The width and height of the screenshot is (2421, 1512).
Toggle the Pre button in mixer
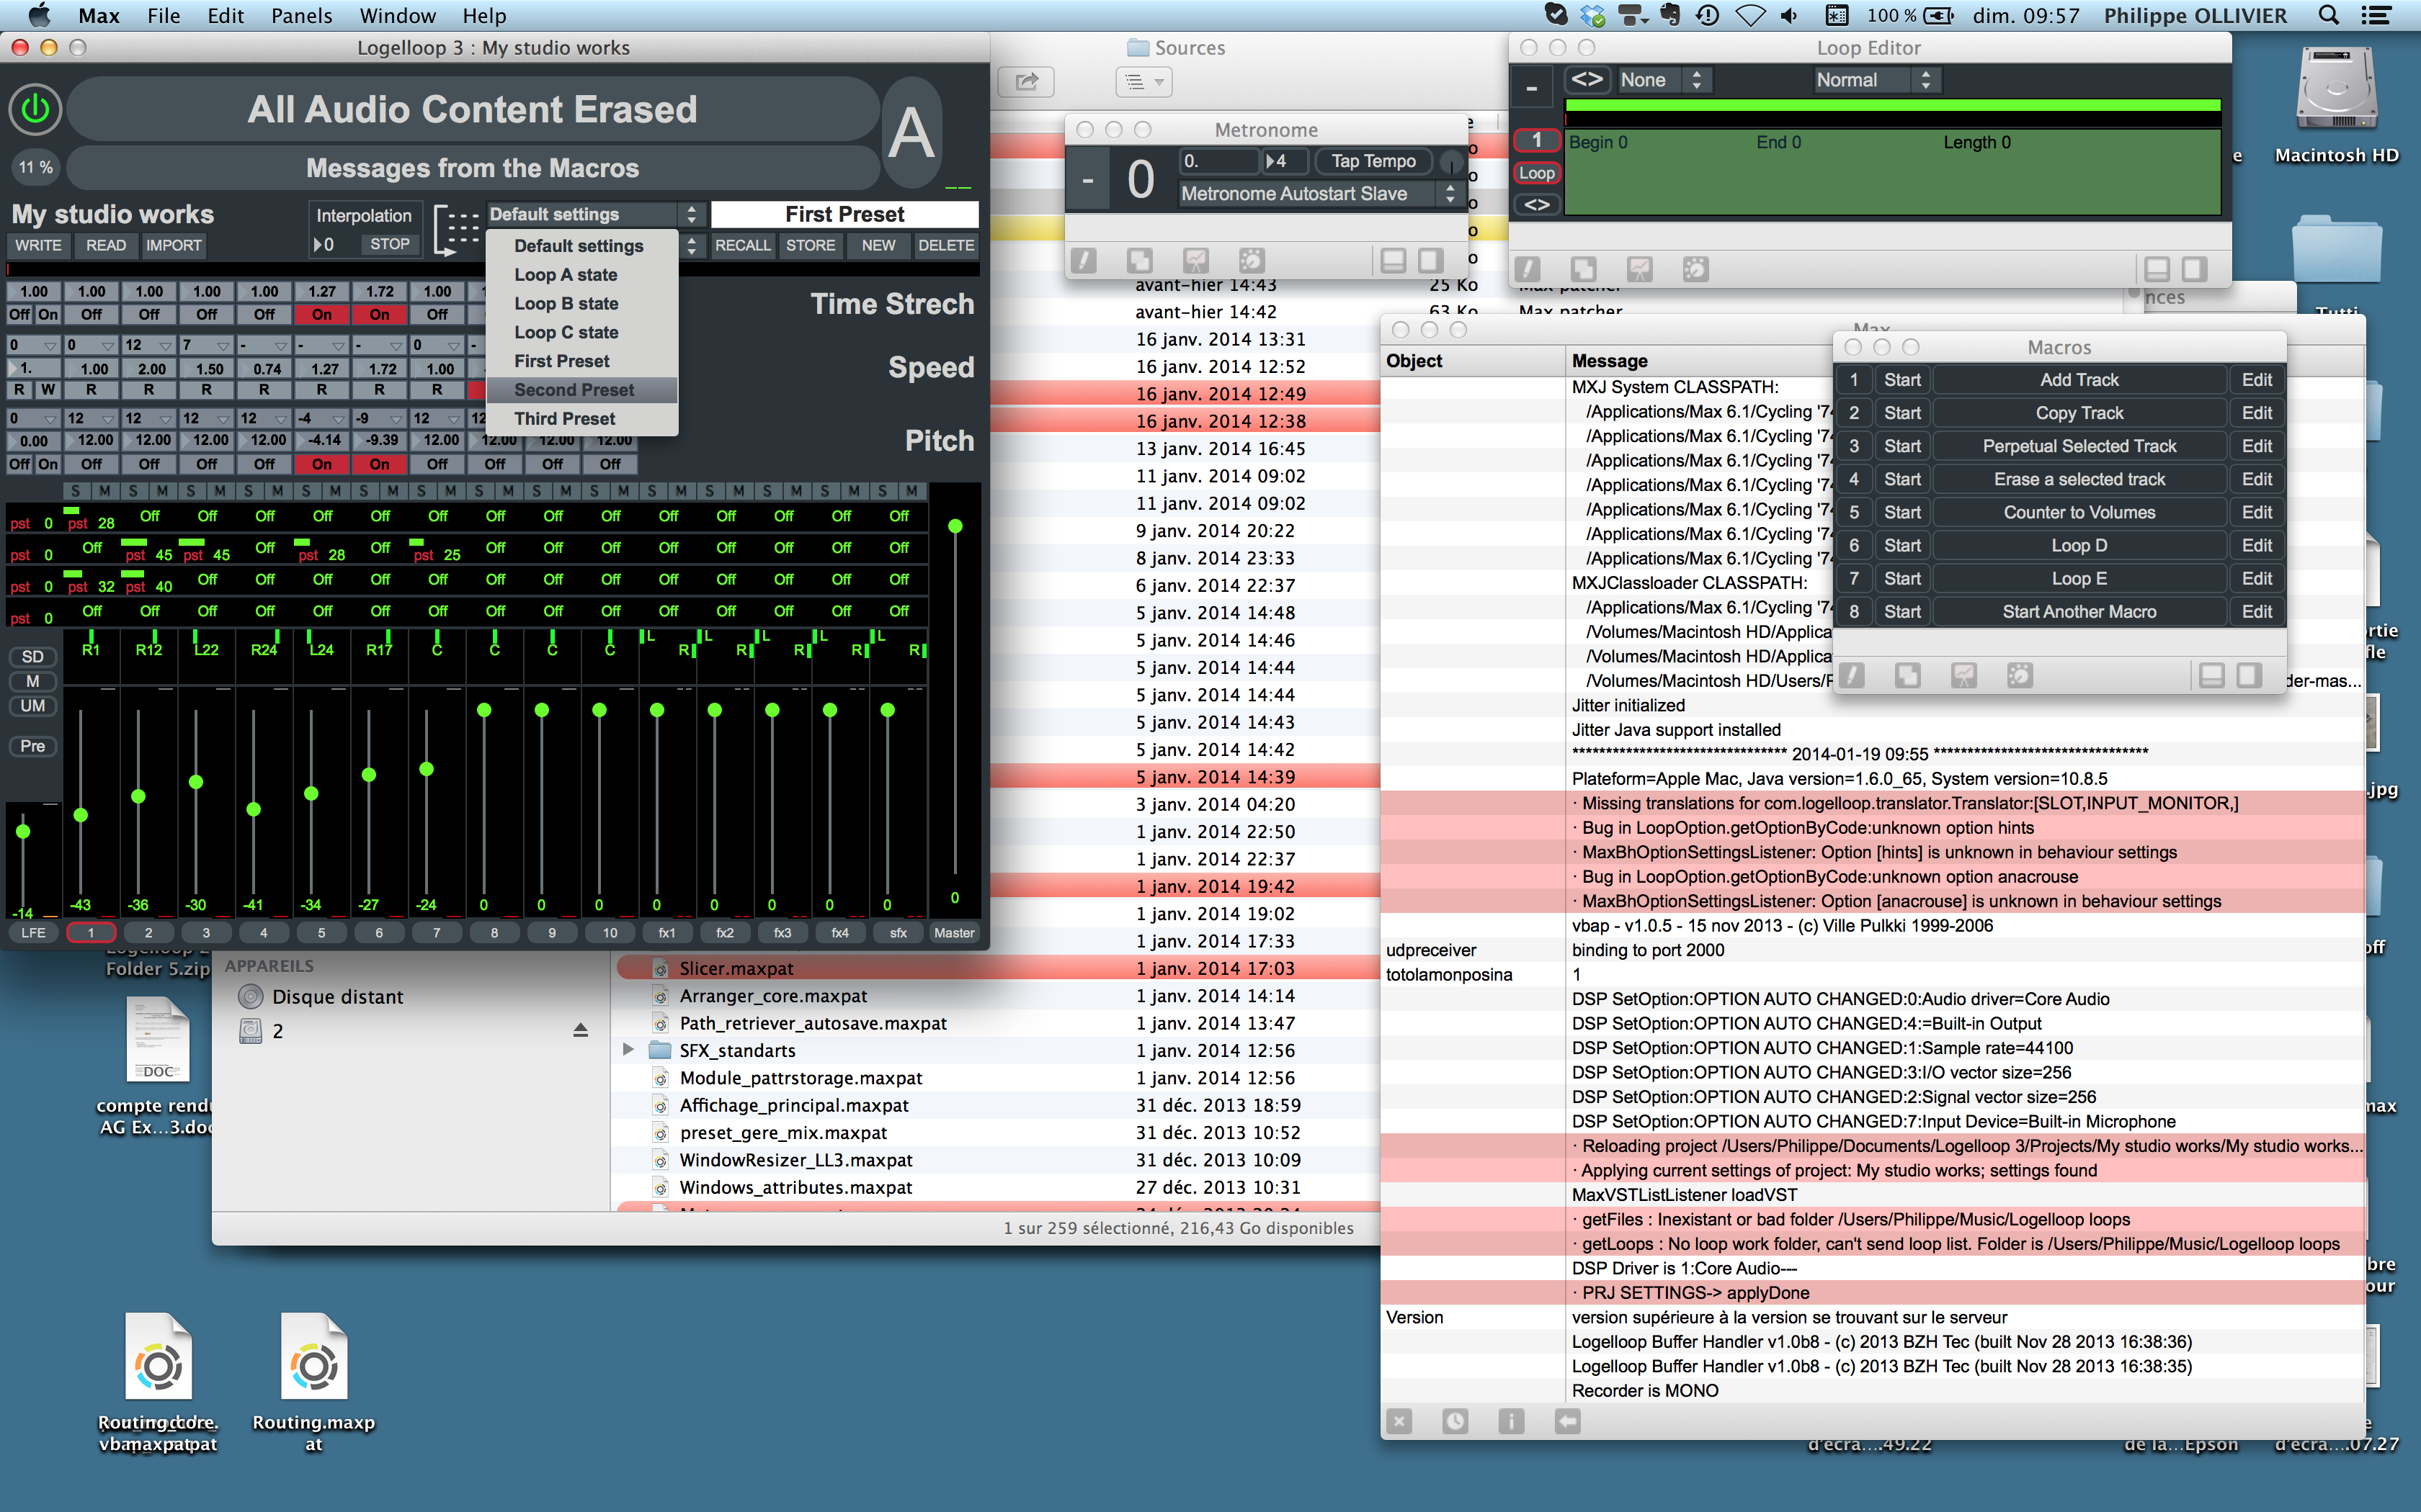coord(33,746)
